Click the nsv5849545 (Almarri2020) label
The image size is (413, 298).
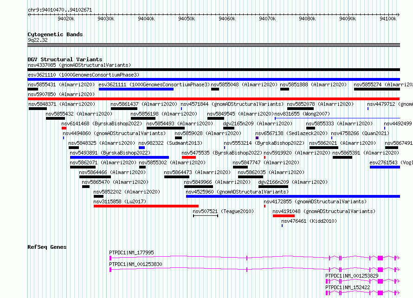pos(240,114)
